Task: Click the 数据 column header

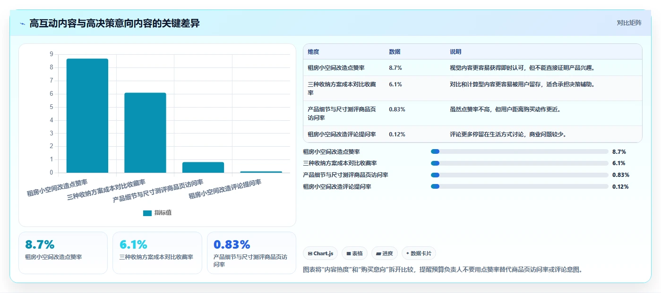Action: coord(395,52)
